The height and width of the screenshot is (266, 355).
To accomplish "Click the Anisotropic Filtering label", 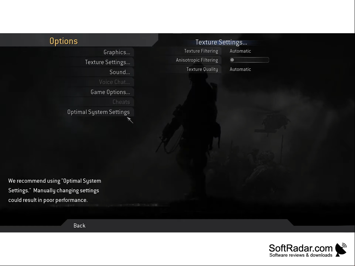I will 197,60.
